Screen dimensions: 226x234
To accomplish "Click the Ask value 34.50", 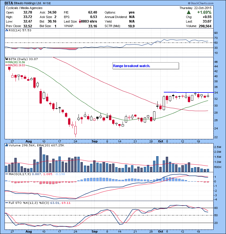I will [52, 12].
